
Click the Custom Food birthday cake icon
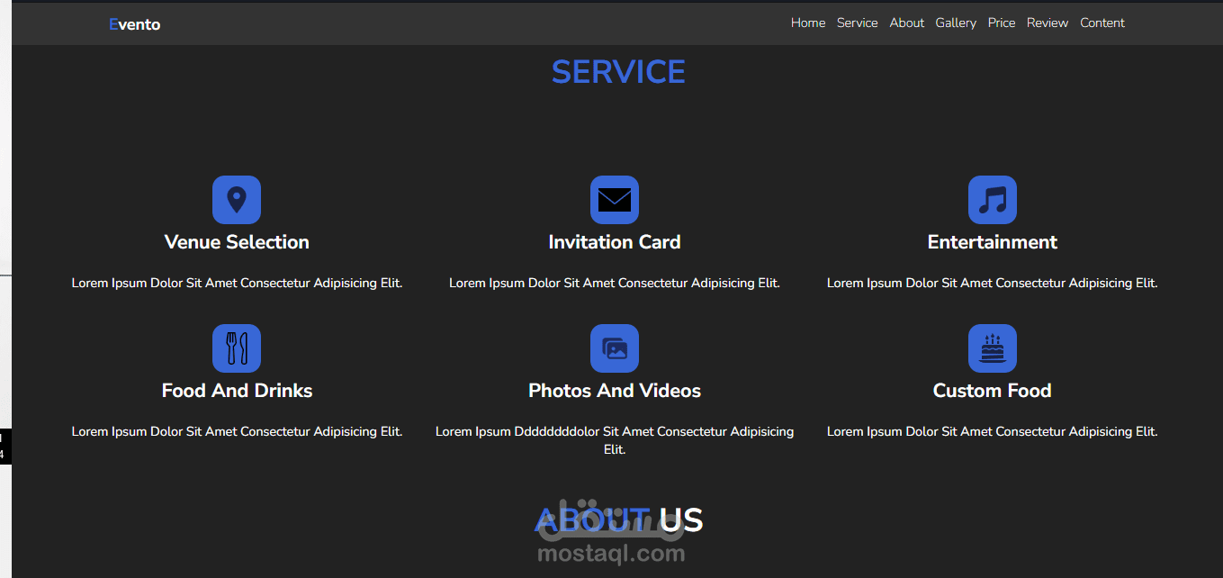pos(993,348)
